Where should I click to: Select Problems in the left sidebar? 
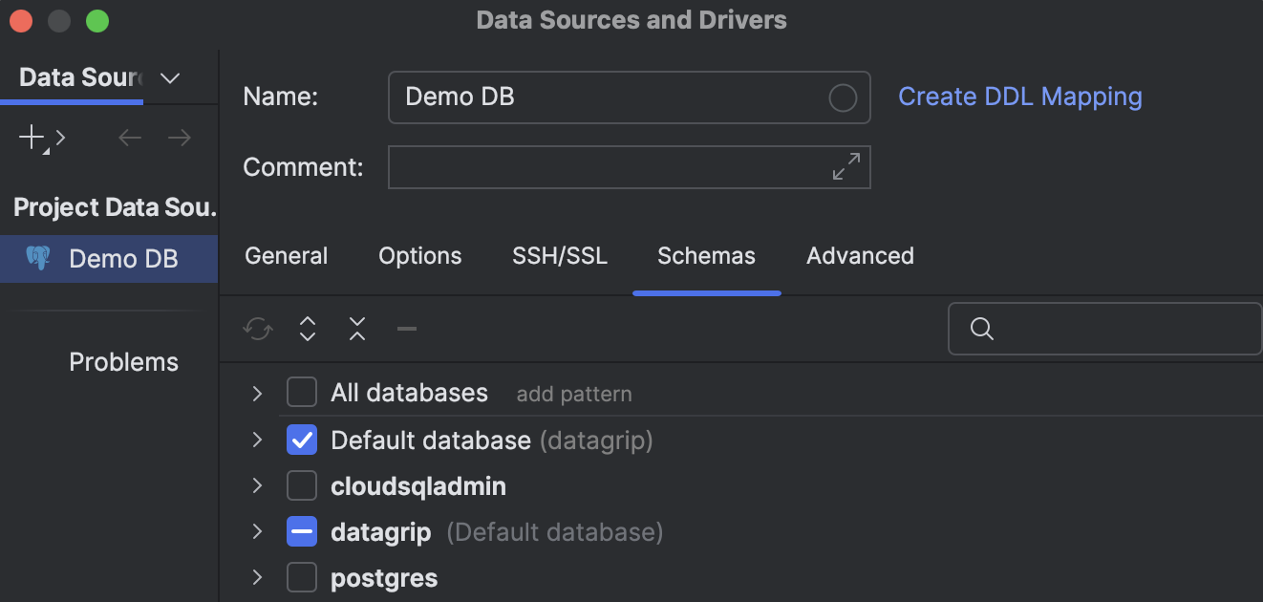pyautogui.click(x=123, y=362)
